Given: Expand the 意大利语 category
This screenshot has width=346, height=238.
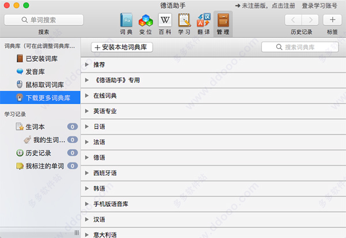Looking at the screenshot, I should (87, 235).
